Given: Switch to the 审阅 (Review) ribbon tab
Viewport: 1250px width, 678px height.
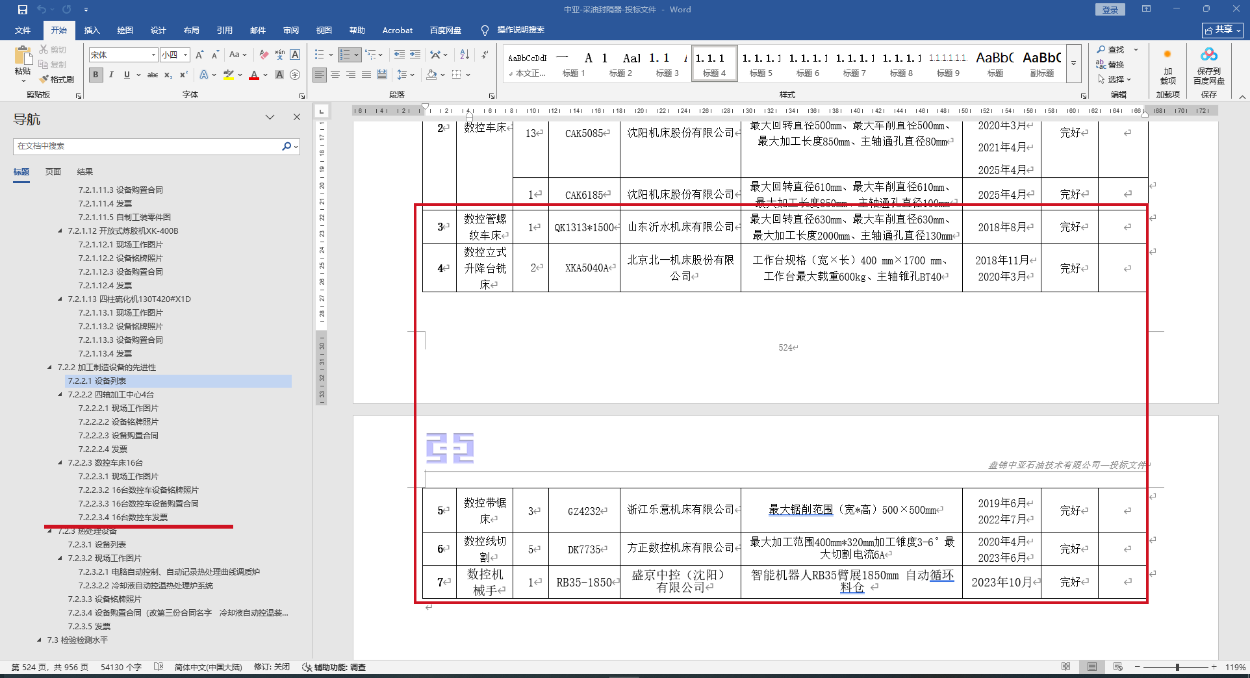Looking at the screenshot, I should [291, 30].
